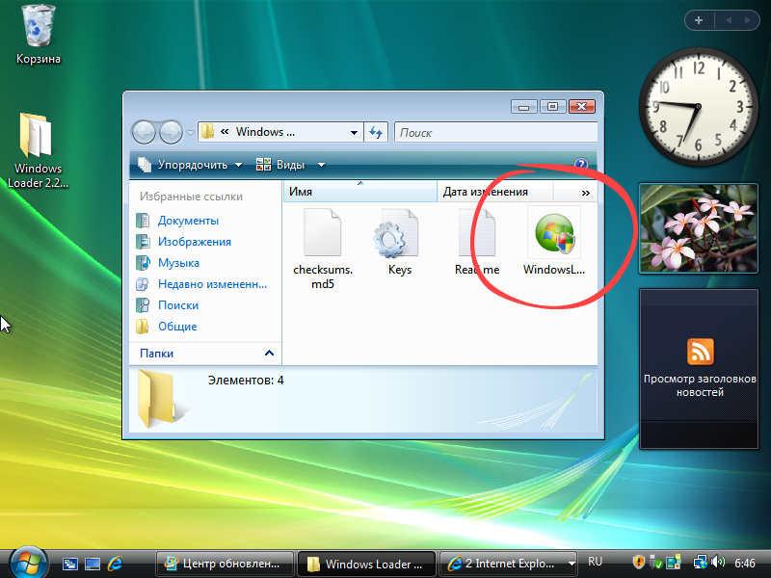Open recent pages dropdown next to Forward

coord(190,133)
